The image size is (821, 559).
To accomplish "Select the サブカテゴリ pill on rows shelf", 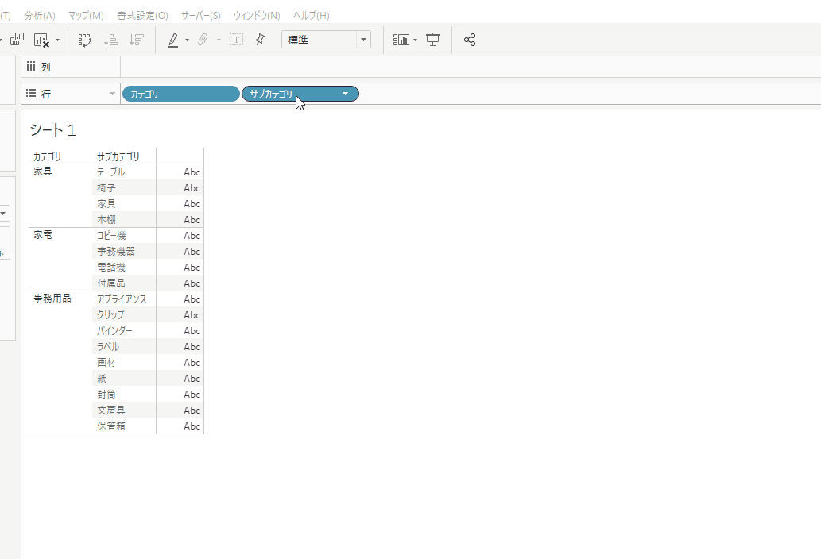I will pyautogui.click(x=300, y=94).
